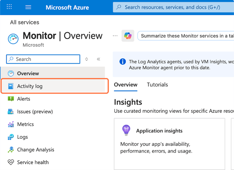
Task: Click the Logs icon in sidebar
Action: [x=11, y=137]
